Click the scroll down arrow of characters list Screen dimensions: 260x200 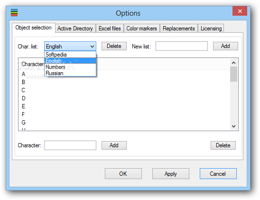(x=233, y=126)
